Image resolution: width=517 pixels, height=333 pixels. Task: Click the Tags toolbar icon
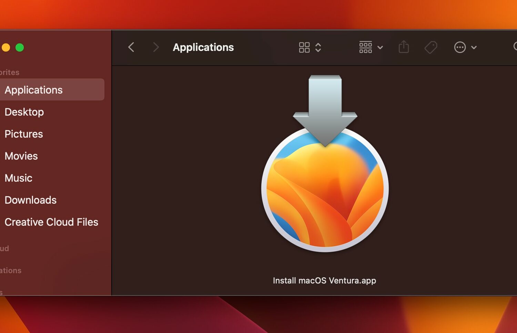click(431, 47)
